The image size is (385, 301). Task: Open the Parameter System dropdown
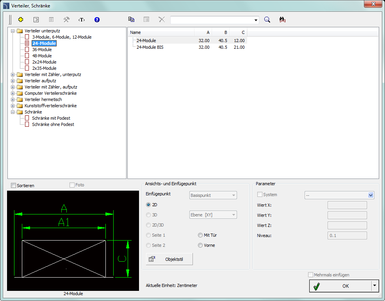[x=371, y=195]
